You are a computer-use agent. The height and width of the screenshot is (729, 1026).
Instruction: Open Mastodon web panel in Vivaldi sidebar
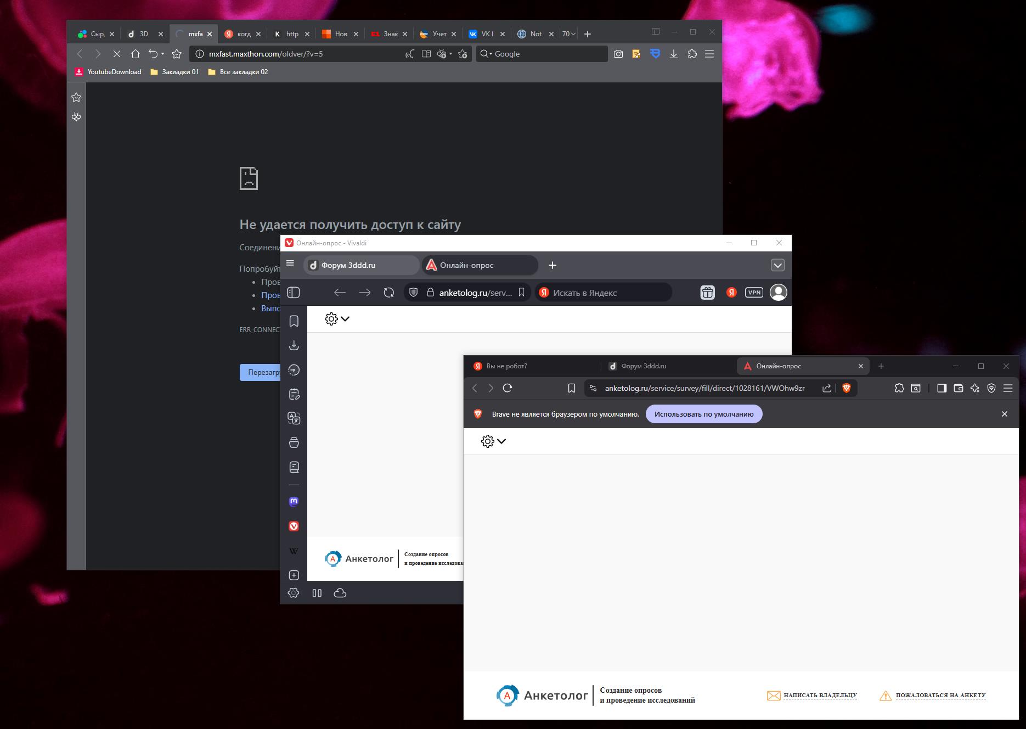294,501
